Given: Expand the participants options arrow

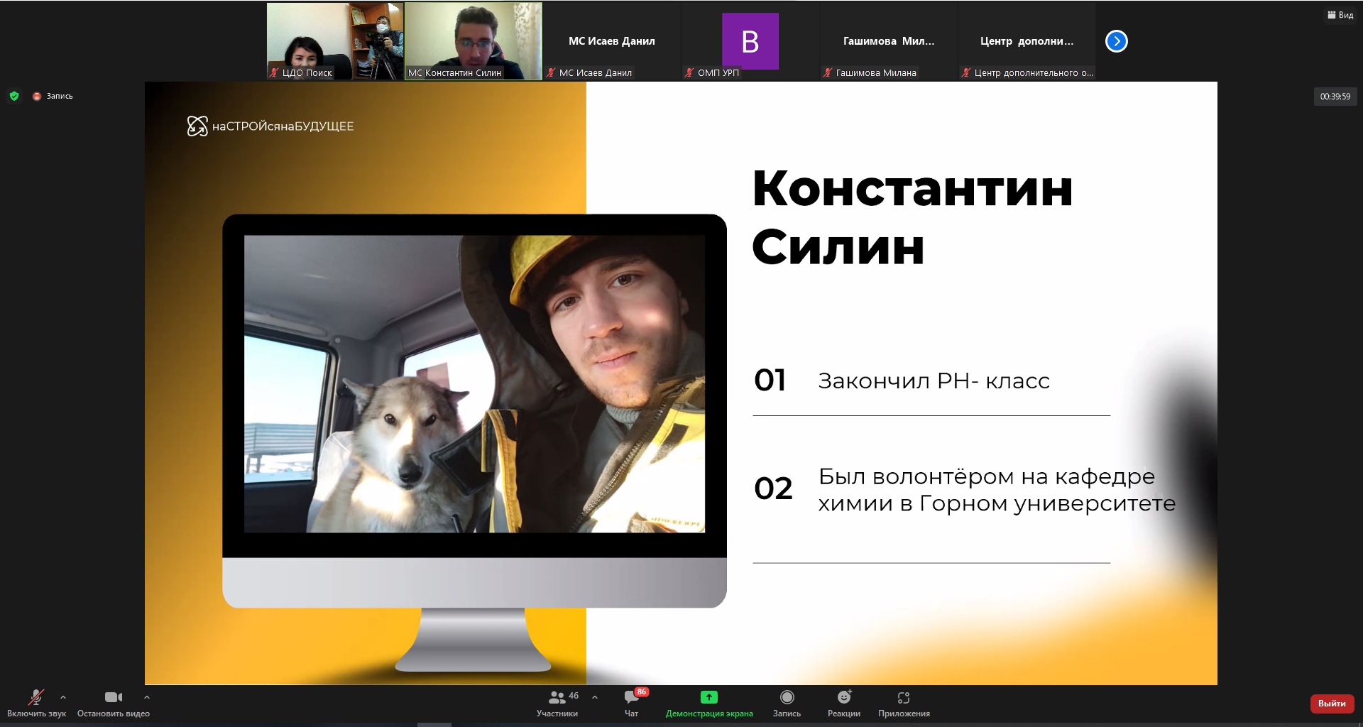Looking at the screenshot, I should 595,697.
